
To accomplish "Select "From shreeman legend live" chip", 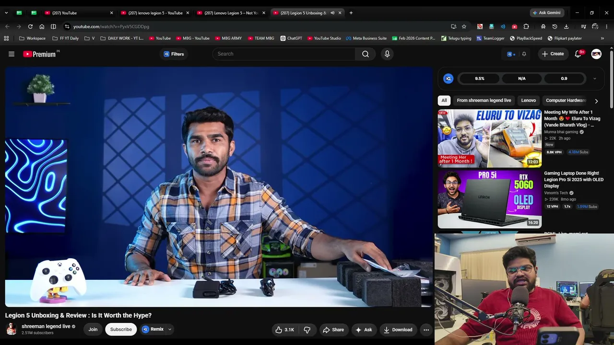I will [x=484, y=101].
